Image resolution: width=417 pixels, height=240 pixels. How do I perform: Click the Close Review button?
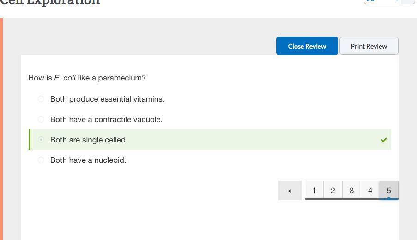pos(307,46)
